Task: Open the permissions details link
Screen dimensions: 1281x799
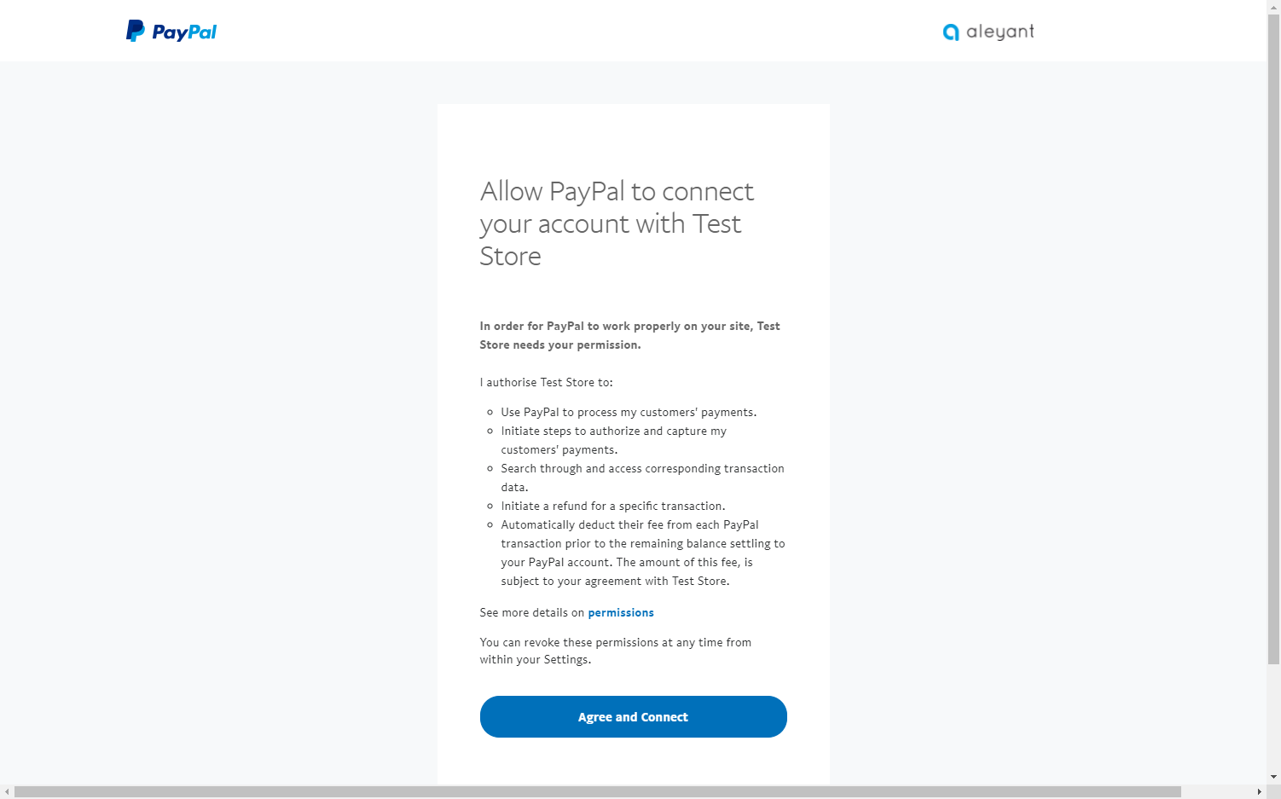Action: coord(621,612)
